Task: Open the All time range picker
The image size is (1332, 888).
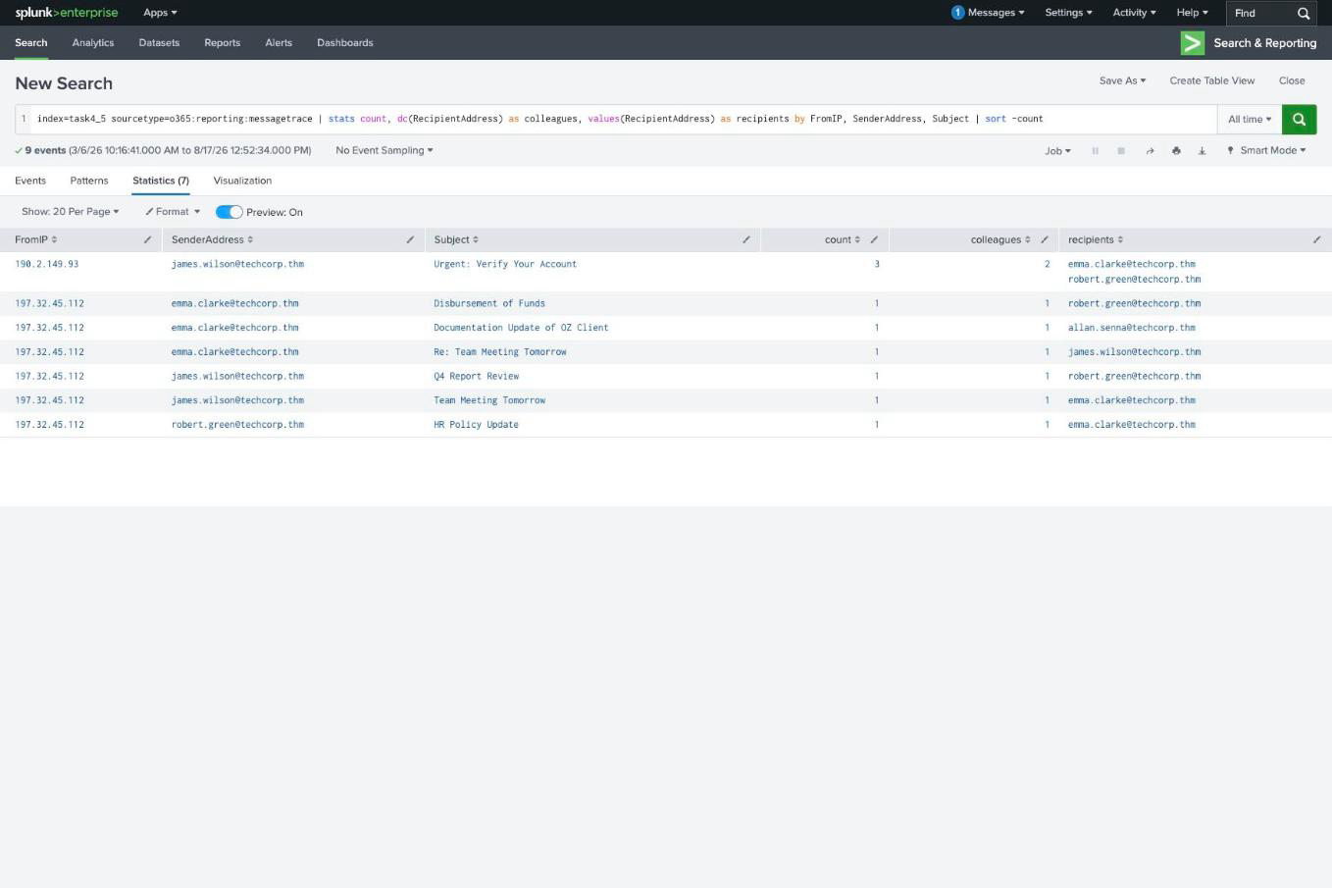Action: click(1250, 119)
